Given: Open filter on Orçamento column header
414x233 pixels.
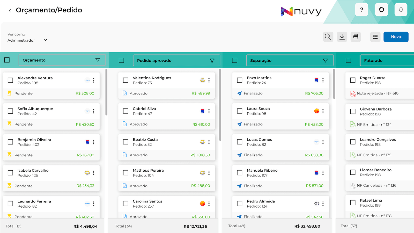Looking at the screenshot, I should pos(98,60).
